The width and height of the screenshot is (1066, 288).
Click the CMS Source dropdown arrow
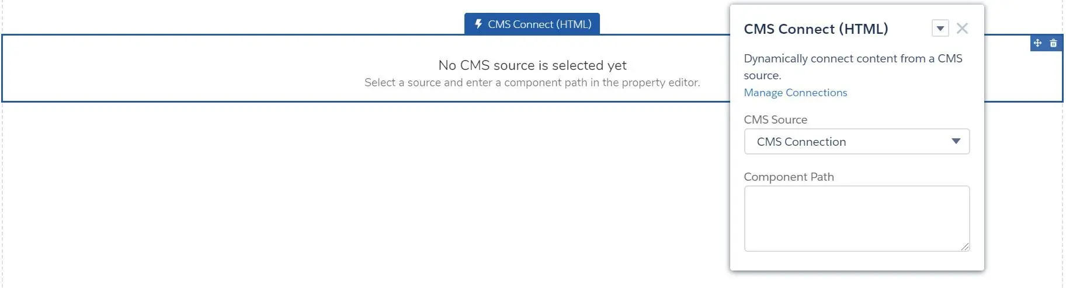click(956, 141)
